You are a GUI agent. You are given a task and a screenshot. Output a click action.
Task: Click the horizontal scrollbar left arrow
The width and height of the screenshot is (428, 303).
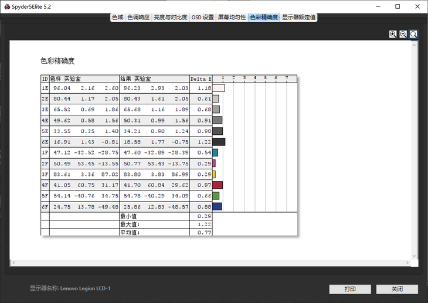pos(13,263)
